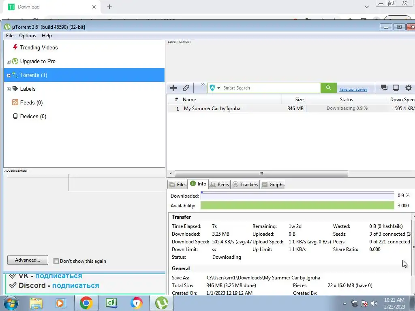Viewport: 415px width, 311px height.
Task: Click the Advanced... button
Action: click(x=28, y=260)
